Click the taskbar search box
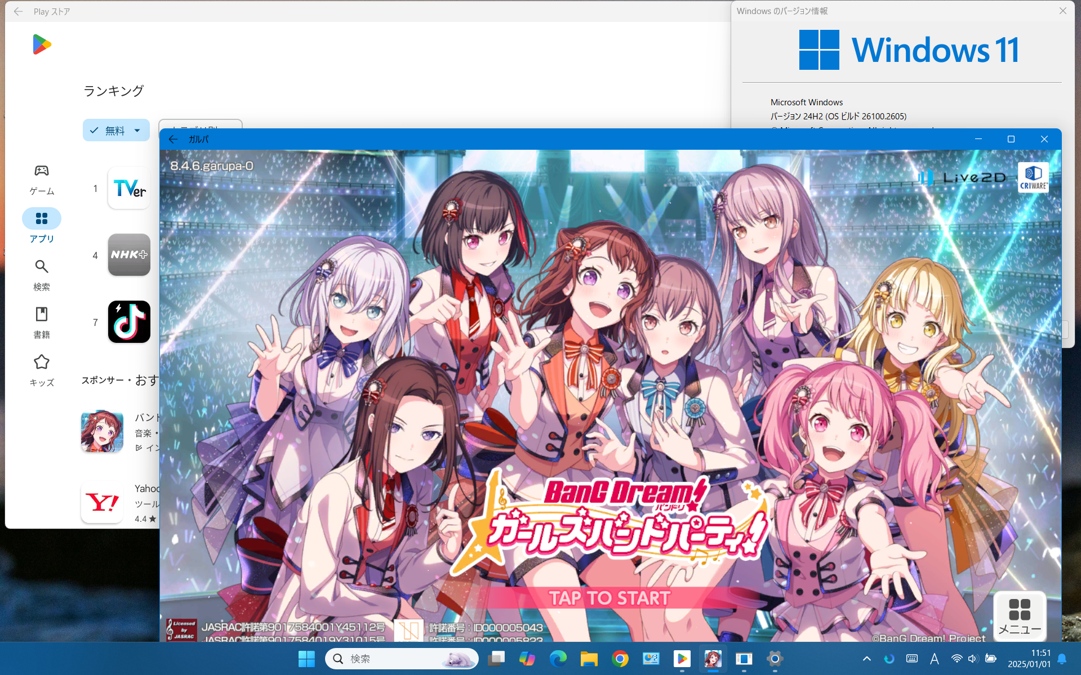1081x675 pixels. (x=402, y=659)
